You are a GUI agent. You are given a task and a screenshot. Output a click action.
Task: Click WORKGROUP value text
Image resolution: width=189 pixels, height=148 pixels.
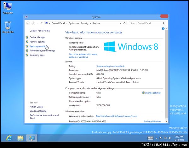pyautogui.click(x=103, y=105)
